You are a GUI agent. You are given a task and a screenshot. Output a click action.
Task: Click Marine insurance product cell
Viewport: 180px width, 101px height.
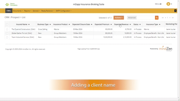[56, 29]
